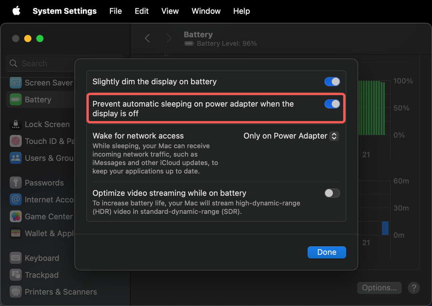
Task: Click the Options… button
Action: pyautogui.click(x=379, y=288)
